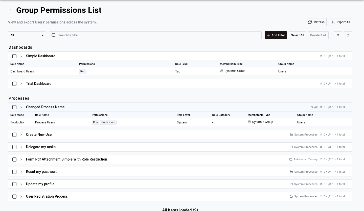Screen dimensions: 364x211
Task: Click the collapse-all double chevron icon
Action: coord(348,35)
